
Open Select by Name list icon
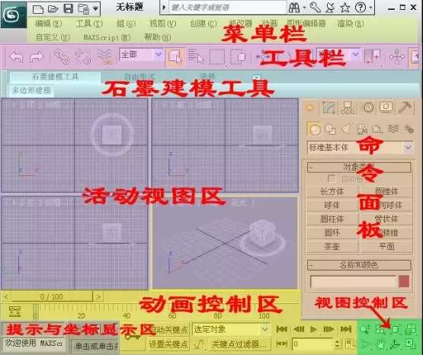click(x=195, y=57)
